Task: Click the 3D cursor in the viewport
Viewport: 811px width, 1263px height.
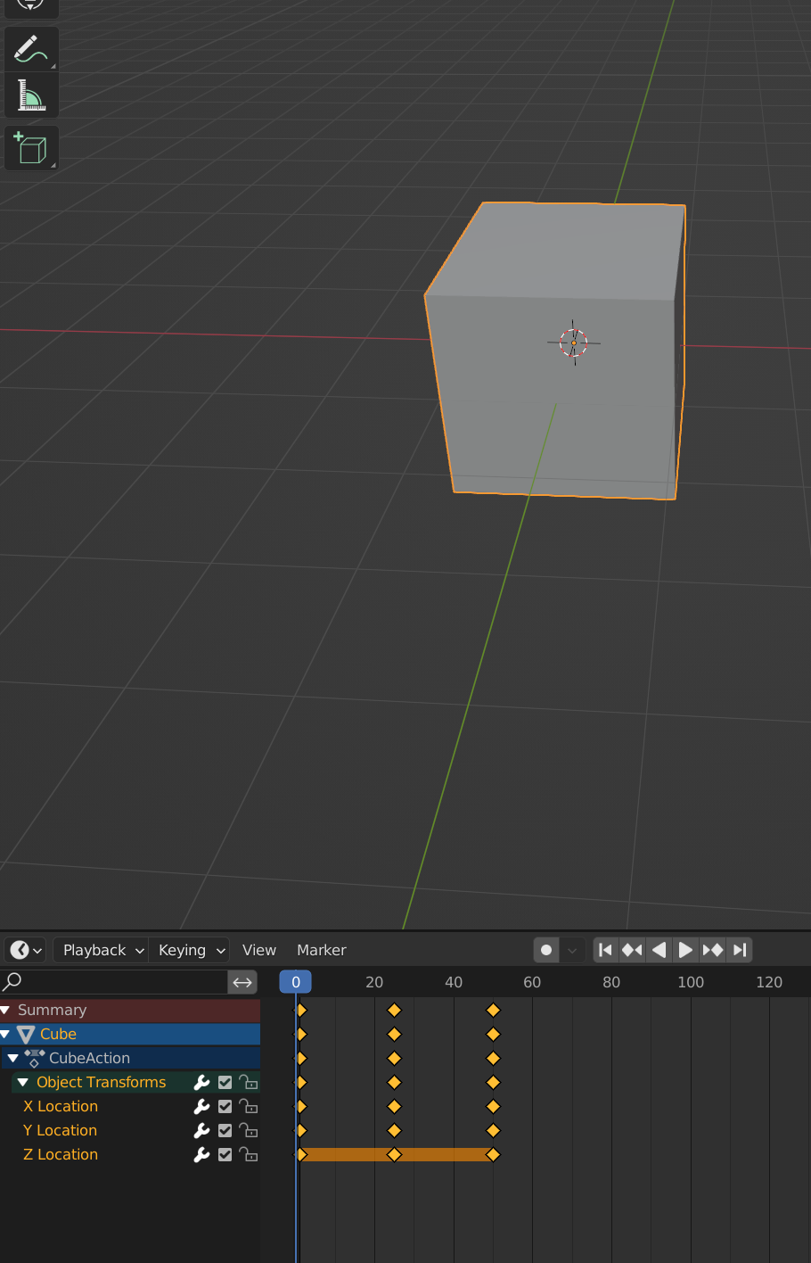Action: coord(573,343)
